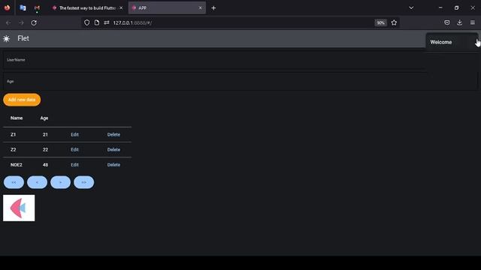Sort by the Name column header
The height and width of the screenshot is (270, 481).
click(17, 118)
